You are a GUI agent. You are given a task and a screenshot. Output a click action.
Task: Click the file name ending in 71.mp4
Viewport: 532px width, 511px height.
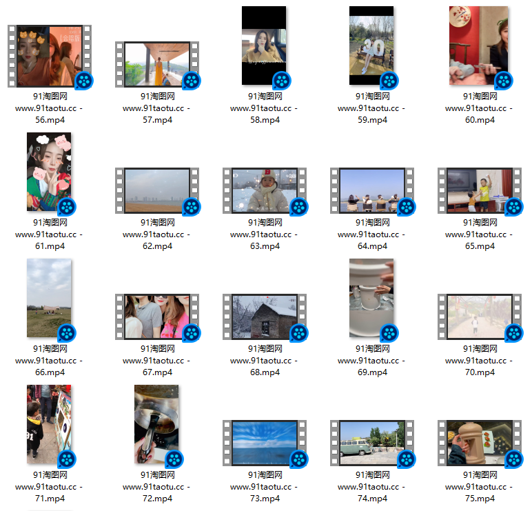tap(50, 487)
